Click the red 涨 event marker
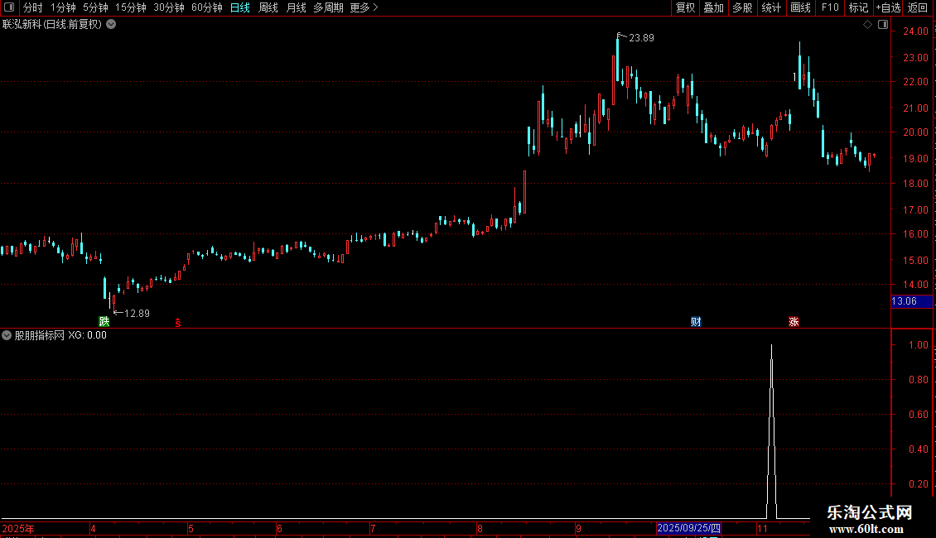The height and width of the screenshot is (538, 936). 794,321
